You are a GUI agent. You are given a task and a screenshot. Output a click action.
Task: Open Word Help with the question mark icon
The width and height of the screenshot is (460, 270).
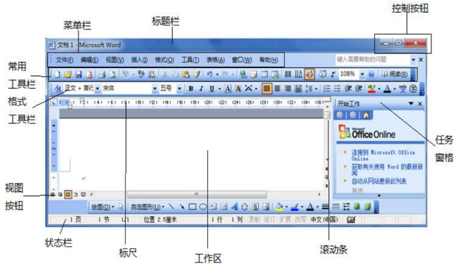(x=371, y=75)
